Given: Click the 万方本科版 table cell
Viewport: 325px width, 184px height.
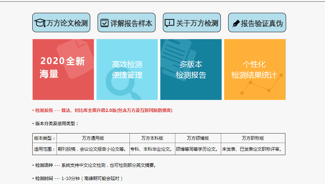Looking at the screenshot, I should pos(152,138).
